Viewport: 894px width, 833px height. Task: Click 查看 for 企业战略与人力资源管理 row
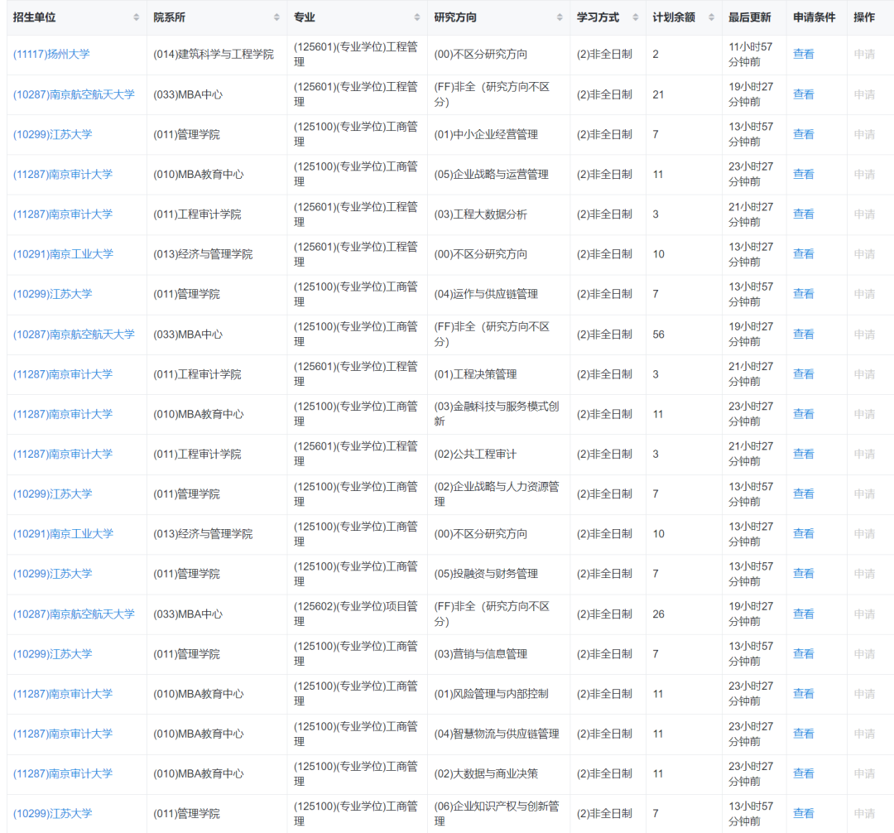(803, 494)
